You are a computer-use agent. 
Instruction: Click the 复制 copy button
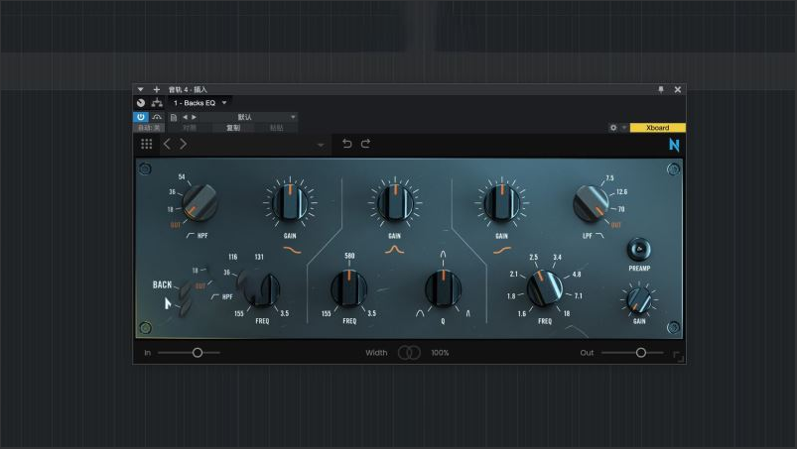[x=233, y=128]
